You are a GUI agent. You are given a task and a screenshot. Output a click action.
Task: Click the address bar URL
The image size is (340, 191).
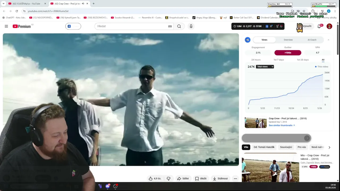tap(48, 11)
